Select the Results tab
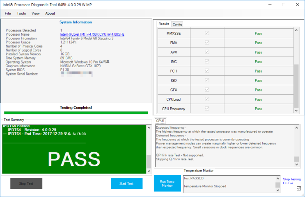 [164, 24]
